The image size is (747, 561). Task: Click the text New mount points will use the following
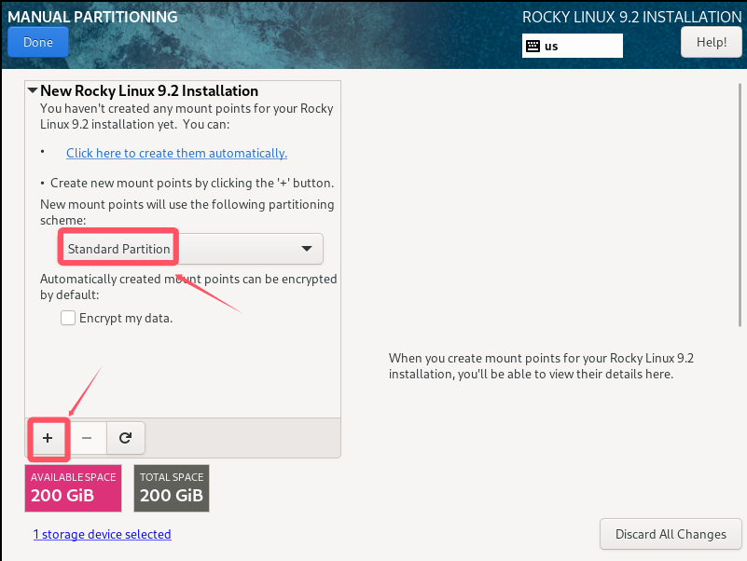(x=187, y=212)
